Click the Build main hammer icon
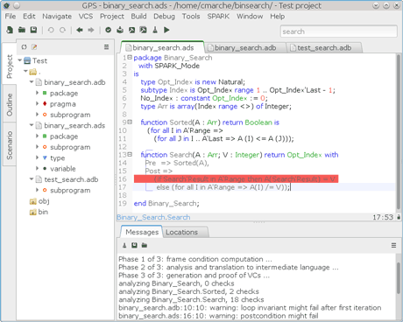This screenshot has width=403, height=322. point(132,30)
